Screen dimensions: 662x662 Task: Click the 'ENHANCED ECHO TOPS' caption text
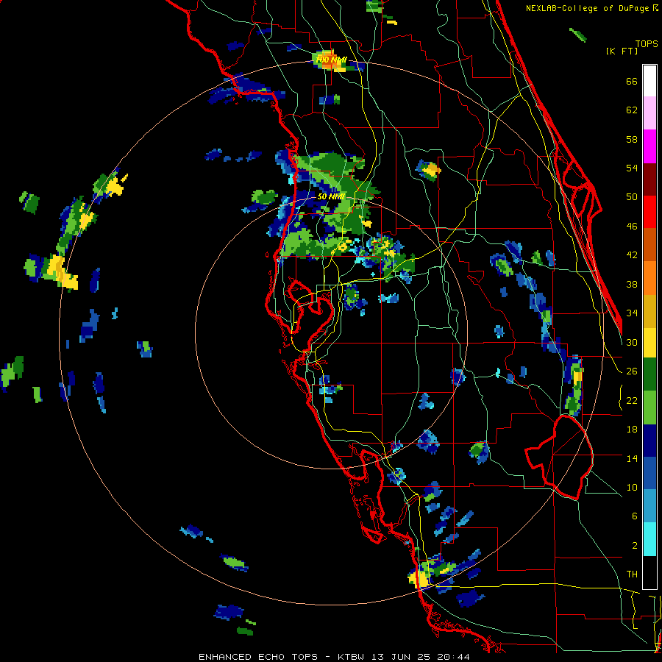[258, 657]
